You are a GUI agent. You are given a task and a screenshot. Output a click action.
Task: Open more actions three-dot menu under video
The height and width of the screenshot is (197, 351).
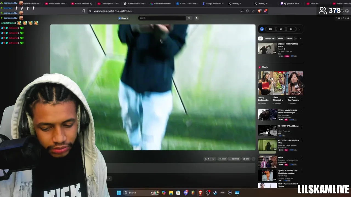(253, 159)
